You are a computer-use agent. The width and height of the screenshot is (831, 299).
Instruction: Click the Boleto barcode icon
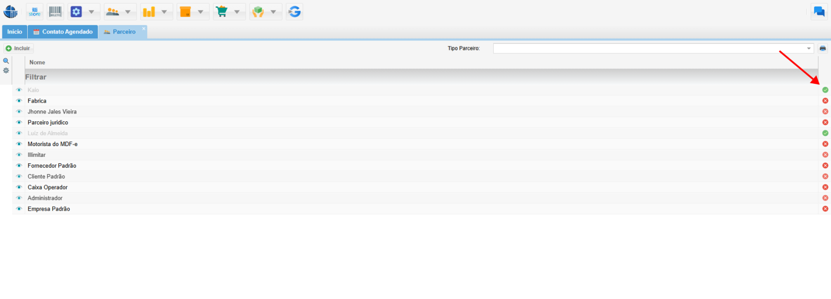(x=55, y=12)
